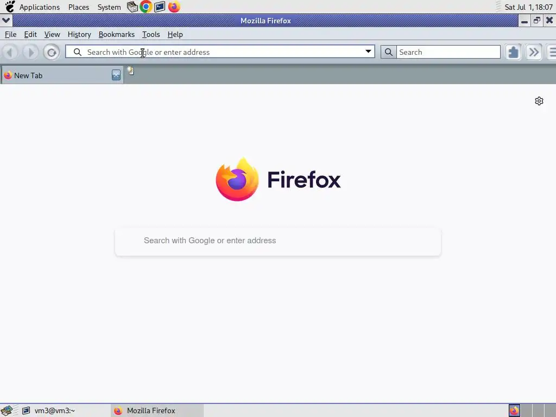Image resolution: width=556 pixels, height=417 pixels.
Task: Open the Applications menu in top panel
Action: tap(40, 7)
